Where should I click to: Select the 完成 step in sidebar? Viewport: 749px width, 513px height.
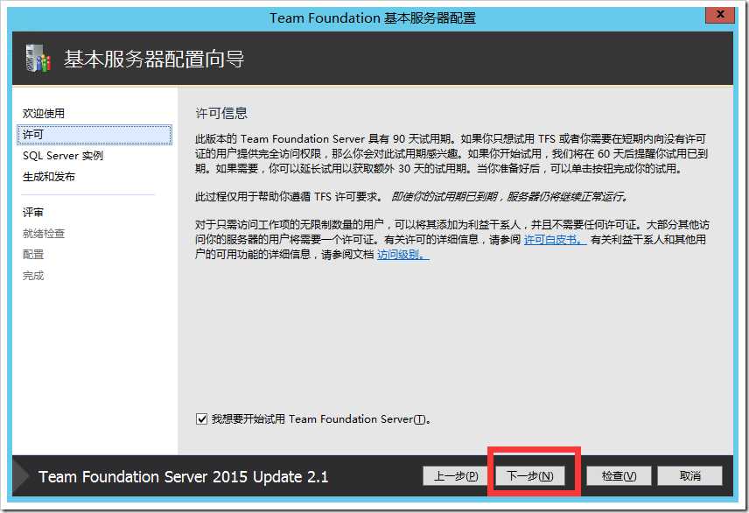tap(33, 276)
